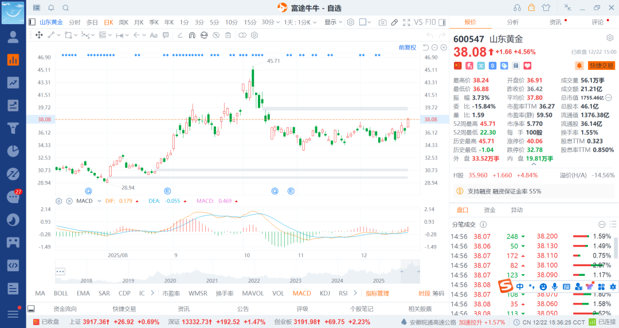Open the rectangle shape tool dropdown

pyautogui.click(x=70, y=35)
